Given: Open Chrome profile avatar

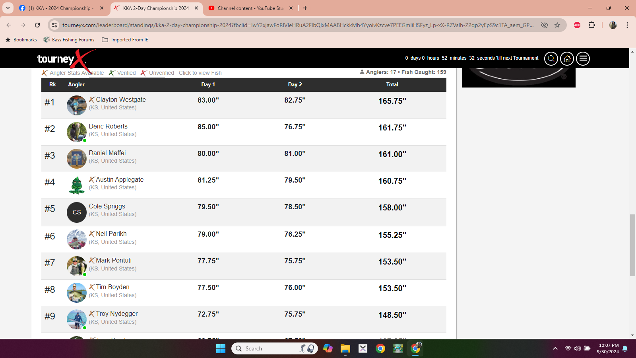Looking at the screenshot, I should [x=613, y=25].
